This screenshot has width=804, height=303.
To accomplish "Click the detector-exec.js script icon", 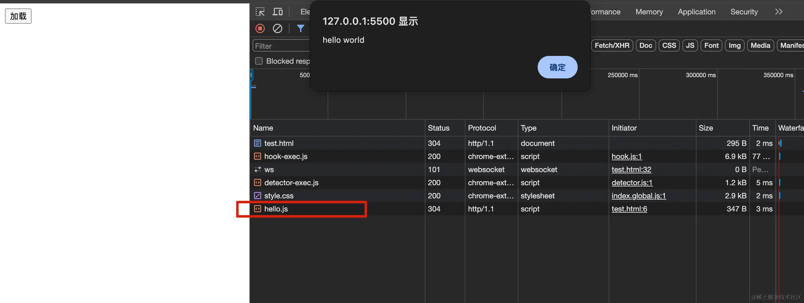I will pos(258,182).
